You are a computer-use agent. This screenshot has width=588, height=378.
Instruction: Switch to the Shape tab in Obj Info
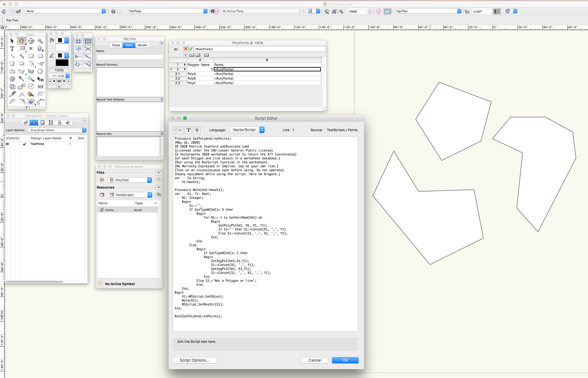[x=116, y=45]
